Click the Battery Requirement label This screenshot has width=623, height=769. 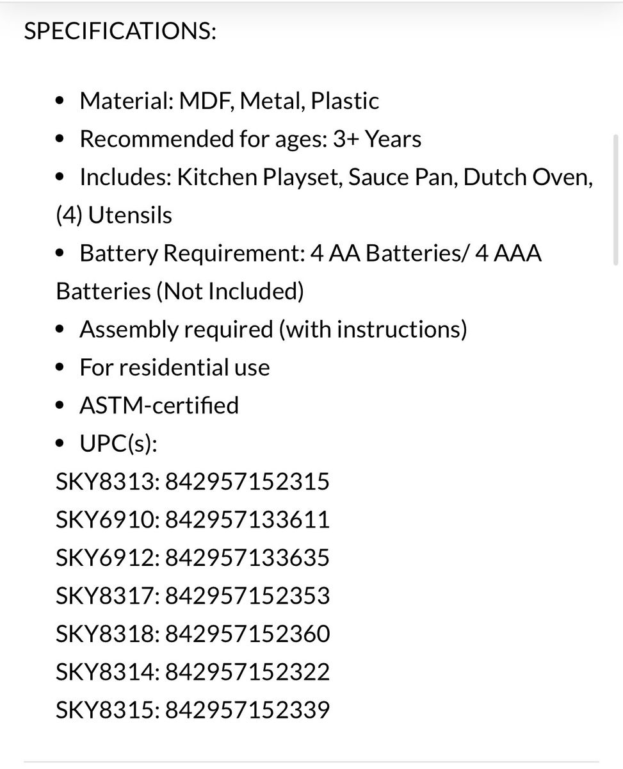[x=191, y=253]
